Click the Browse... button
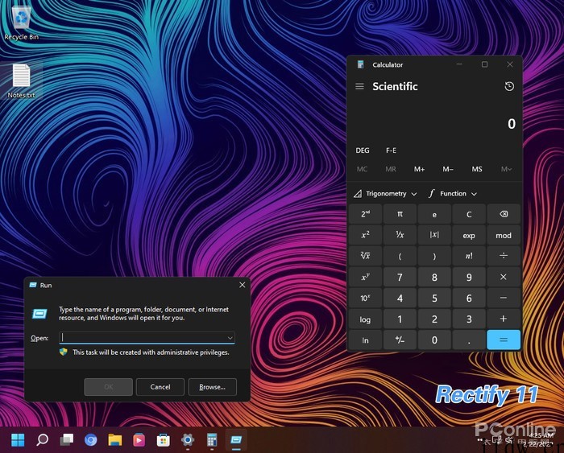 pyautogui.click(x=212, y=387)
